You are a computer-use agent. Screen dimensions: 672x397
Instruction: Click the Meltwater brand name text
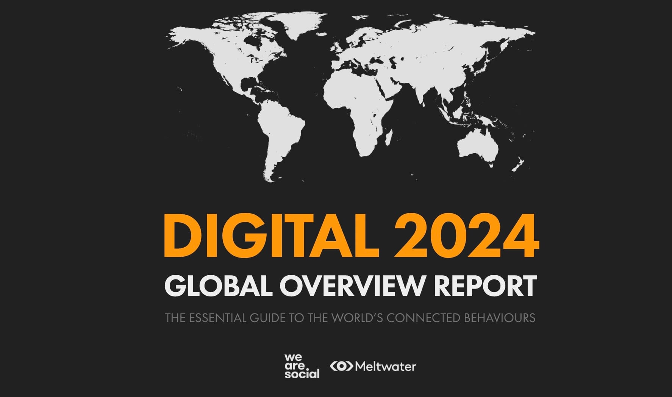click(385, 366)
